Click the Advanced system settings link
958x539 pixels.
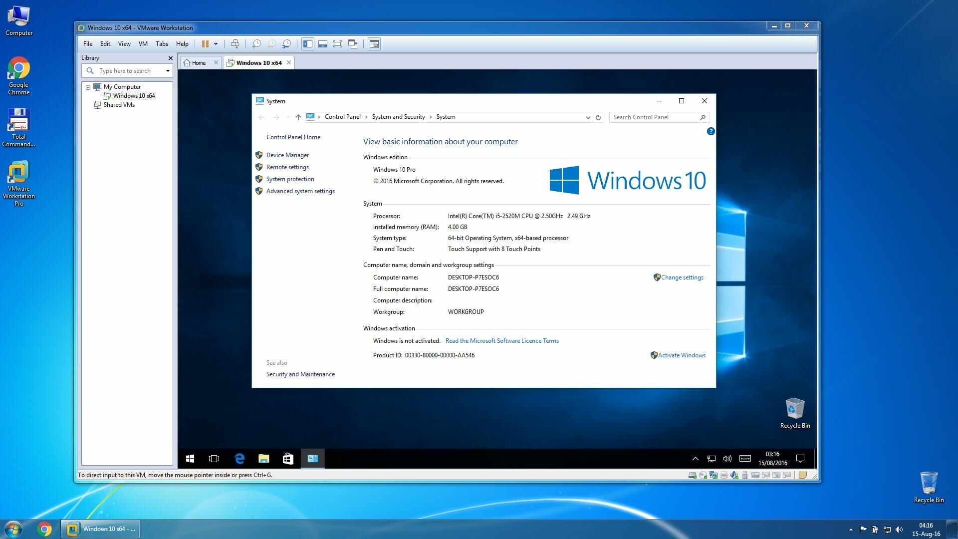pyautogui.click(x=301, y=191)
